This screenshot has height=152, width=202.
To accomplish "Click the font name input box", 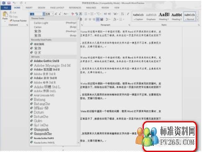I will (x=36, y=14).
